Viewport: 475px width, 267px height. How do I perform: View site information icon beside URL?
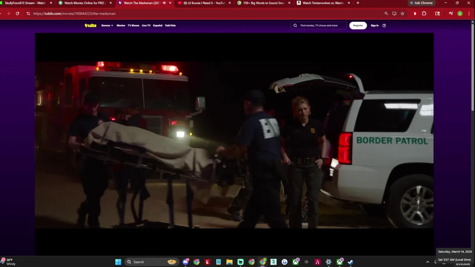click(x=28, y=13)
